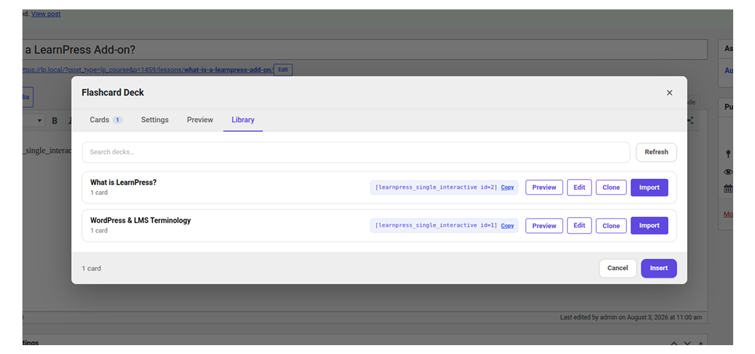Click the Flashcard Deck dialog title
755x354 pixels.
pos(113,93)
